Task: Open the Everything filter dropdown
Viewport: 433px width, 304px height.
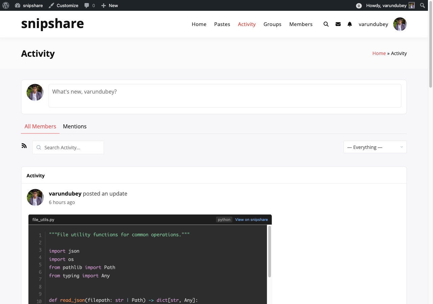Action: click(375, 147)
